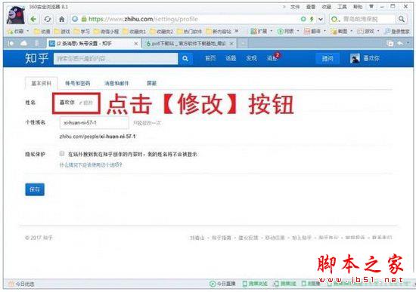The width and height of the screenshot is (416, 292).
Task: Click the lightning speed-mode icon in address bar
Action: click(312, 19)
